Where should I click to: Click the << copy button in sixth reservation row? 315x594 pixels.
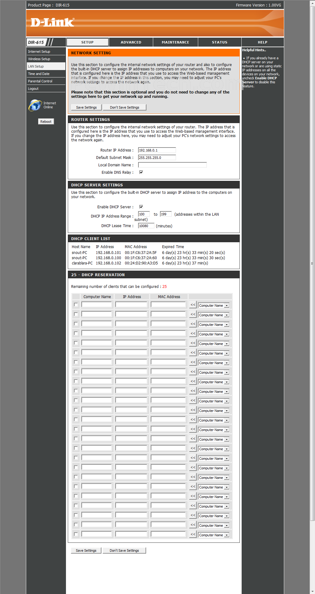click(193, 353)
